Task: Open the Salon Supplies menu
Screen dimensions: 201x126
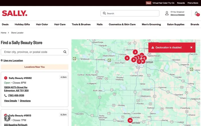Action: pyautogui.click(x=176, y=24)
